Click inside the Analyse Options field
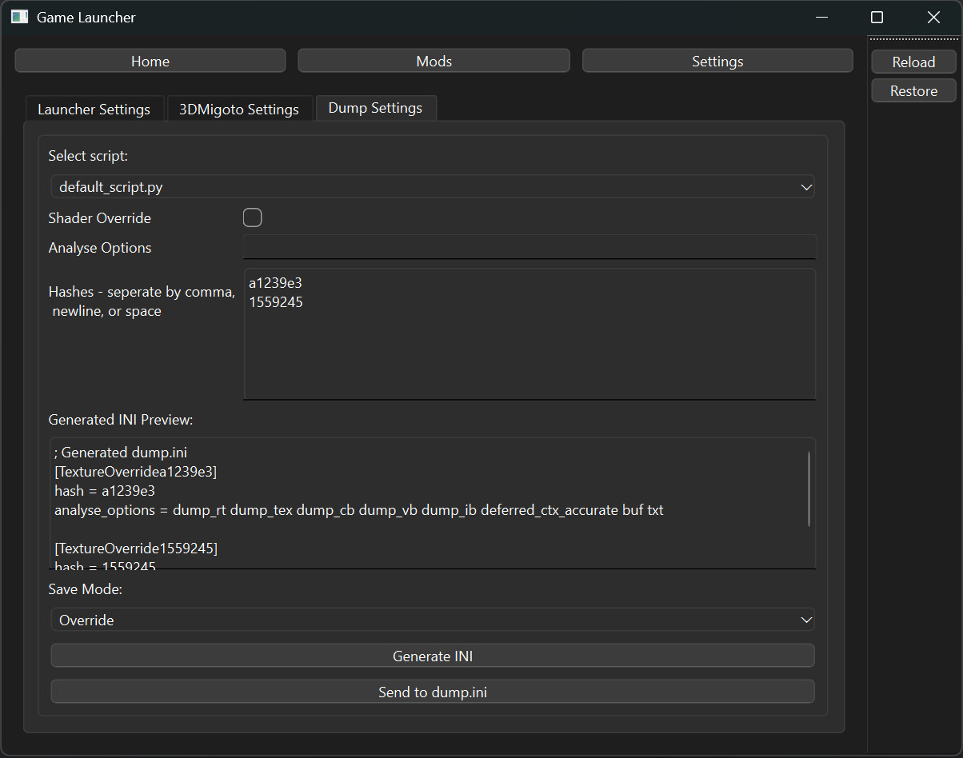 coord(528,246)
